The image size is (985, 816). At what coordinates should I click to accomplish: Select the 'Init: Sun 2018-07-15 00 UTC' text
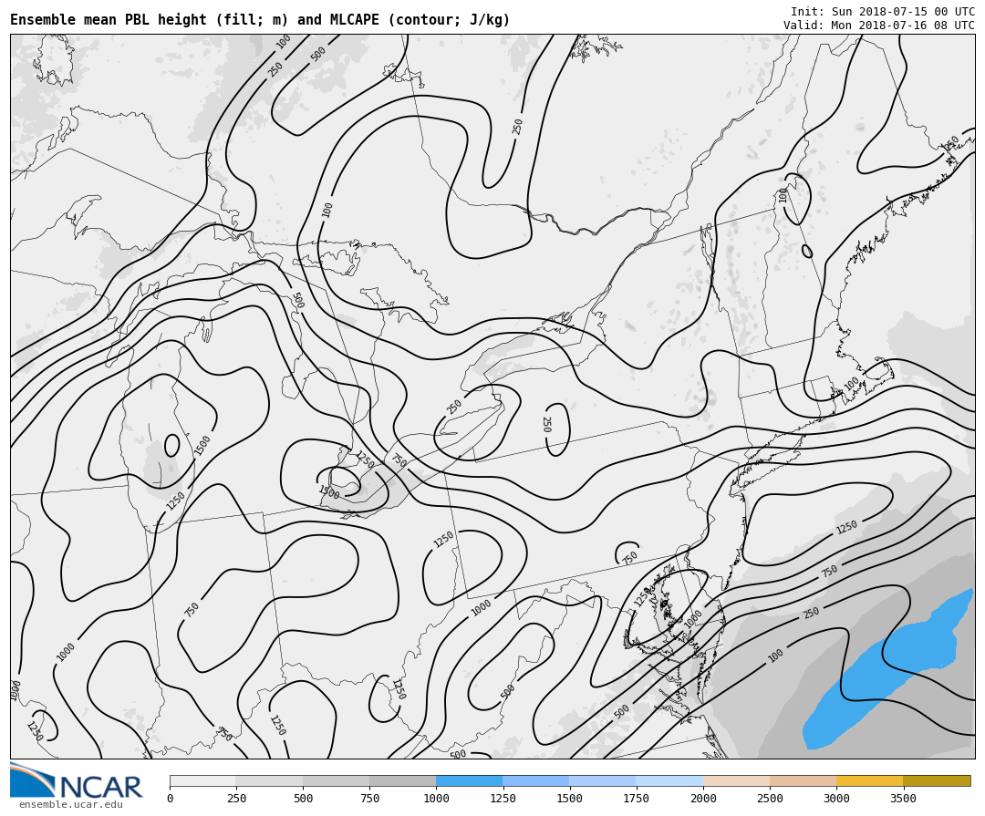[883, 11]
